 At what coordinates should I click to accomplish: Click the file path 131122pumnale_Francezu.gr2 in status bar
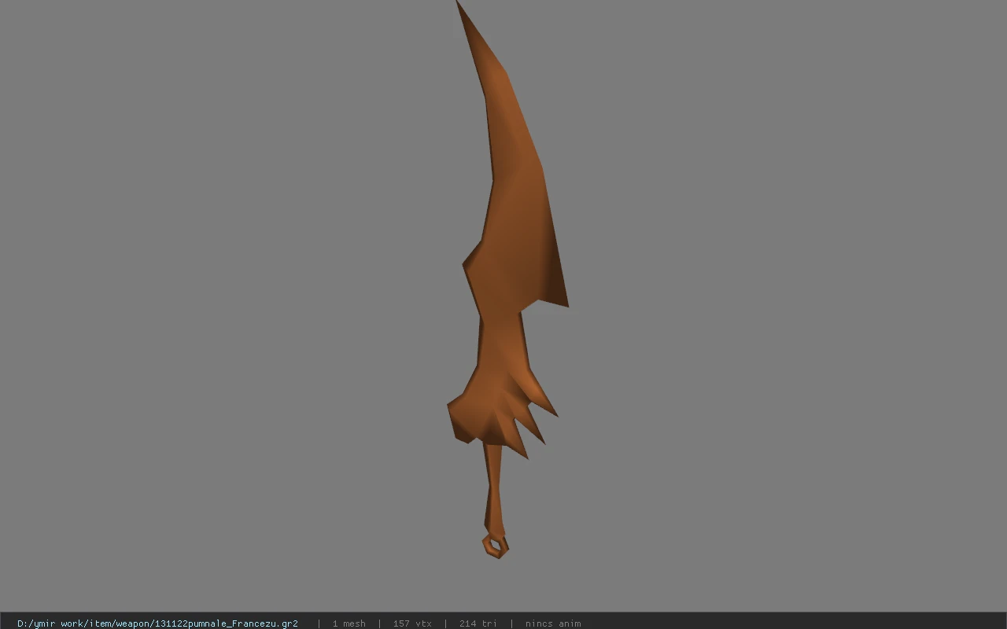pyautogui.click(x=157, y=623)
